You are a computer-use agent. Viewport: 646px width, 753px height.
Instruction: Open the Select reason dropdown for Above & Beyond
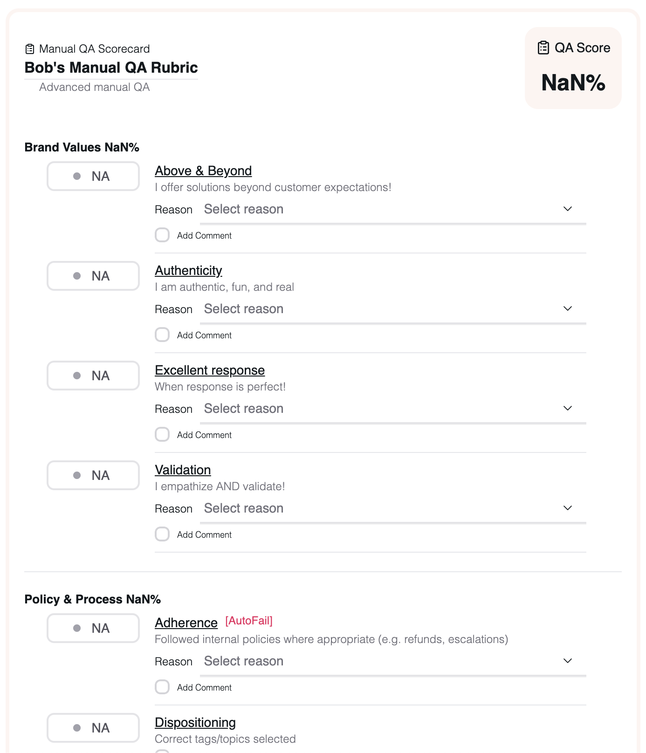point(392,209)
